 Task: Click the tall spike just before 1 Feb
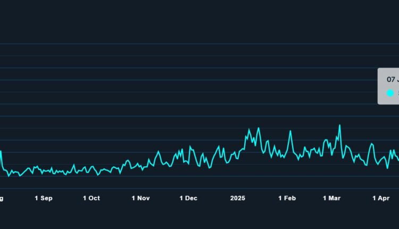tap(290, 132)
